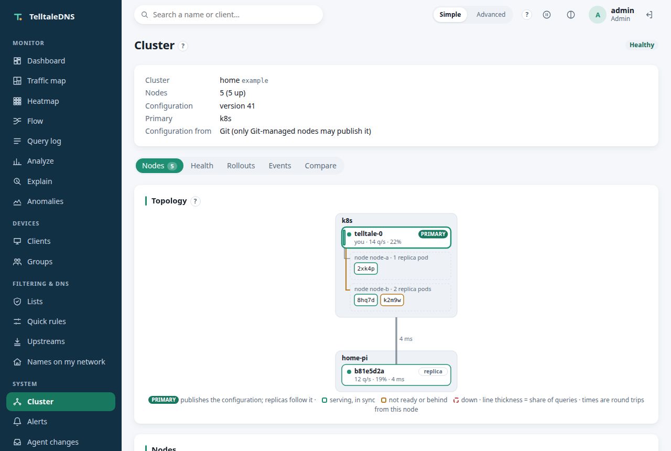Screen dimensions: 671x451
Task: Click the home-pi group label
Action: [355, 358]
